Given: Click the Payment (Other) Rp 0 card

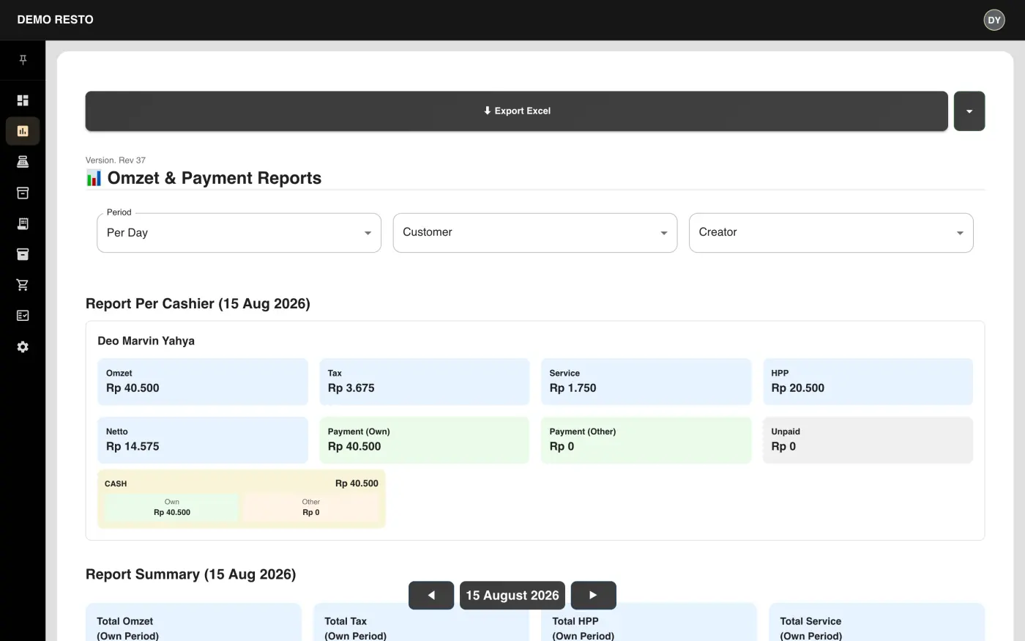Looking at the screenshot, I should (646, 440).
